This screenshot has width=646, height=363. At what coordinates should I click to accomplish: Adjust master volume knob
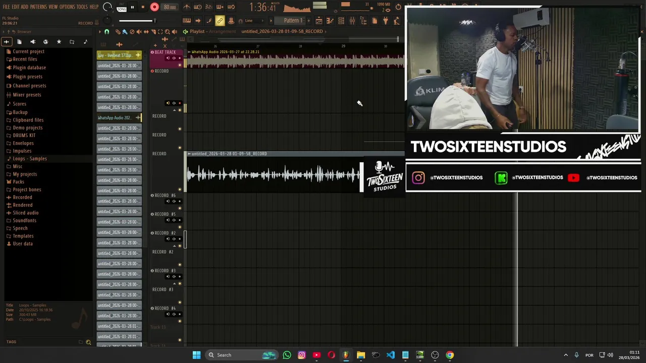pos(106,7)
